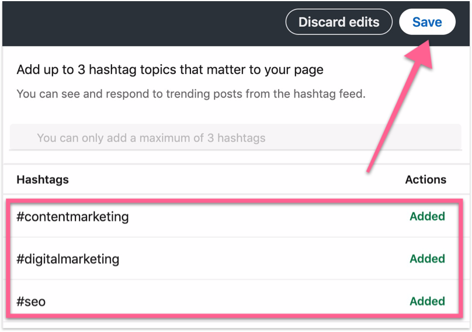Select the #contentmarketing hashtag
The height and width of the screenshot is (332, 472).
[x=72, y=216]
